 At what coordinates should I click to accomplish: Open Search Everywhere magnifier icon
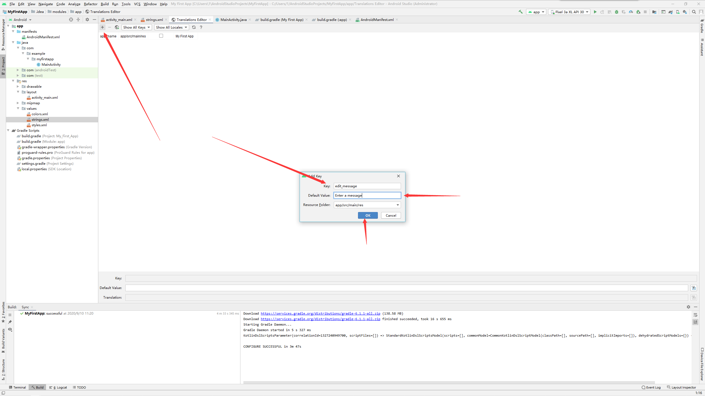point(694,12)
